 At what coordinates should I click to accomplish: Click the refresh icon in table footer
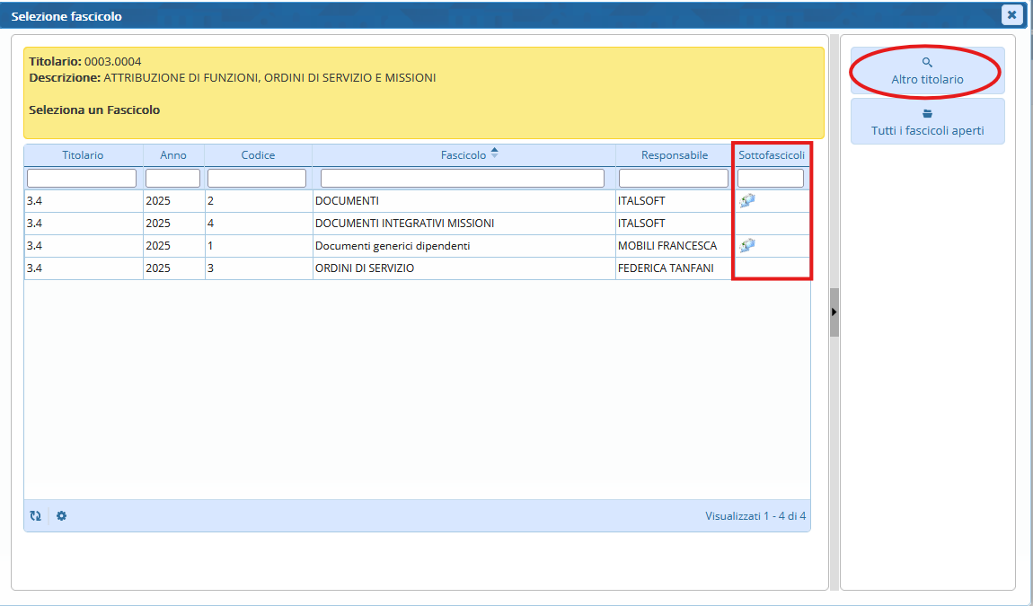pos(36,516)
